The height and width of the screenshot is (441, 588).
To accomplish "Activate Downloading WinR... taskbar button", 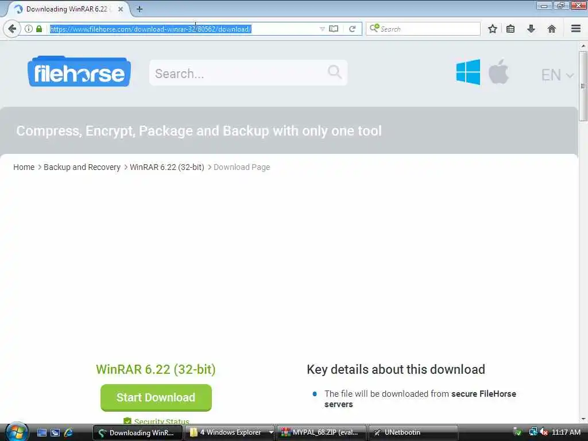I will tap(138, 432).
